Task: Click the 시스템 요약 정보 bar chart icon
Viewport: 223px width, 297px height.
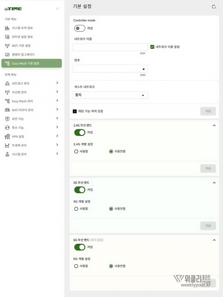Action: [x=7, y=28]
